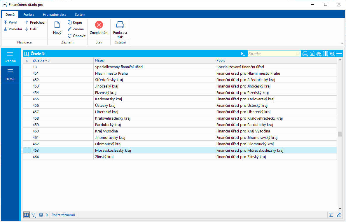Image resolution: width=346 pixels, height=222 pixels.
Task: Switch to Detail view in sidebar
Action: (10, 75)
